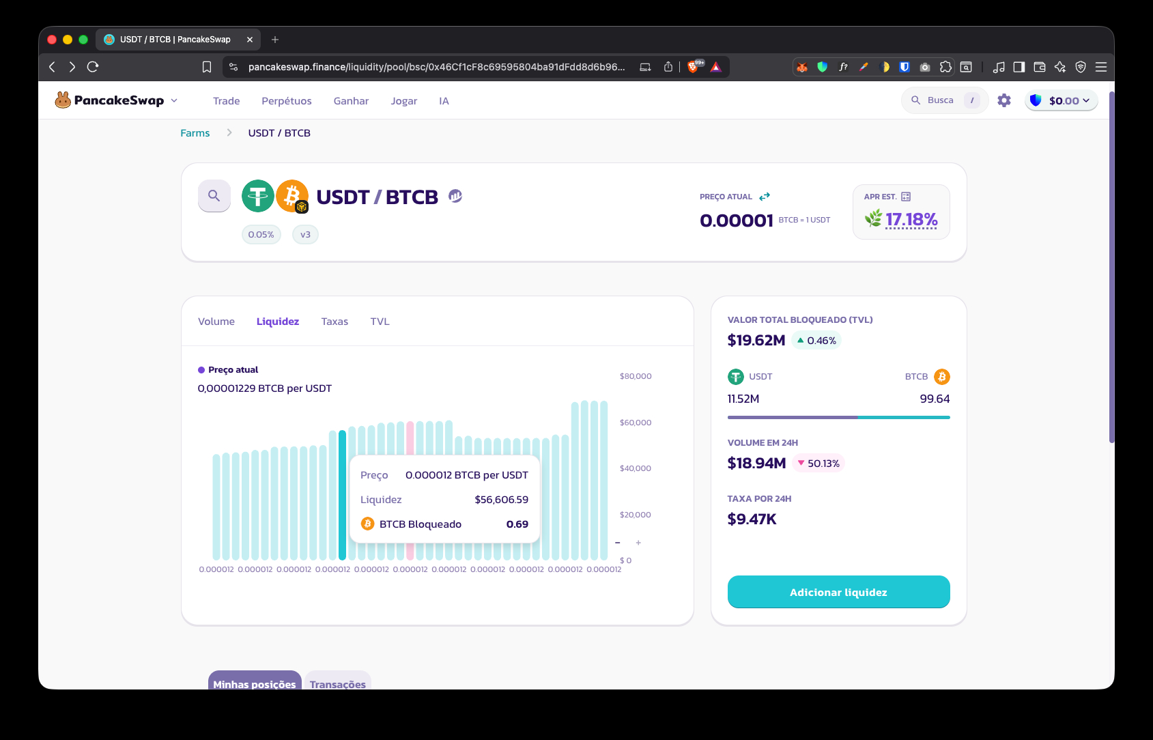The height and width of the screenshot is (740, 1153).
Task: Click the highlighted teal liquidity bar
Action: point(343,495)
